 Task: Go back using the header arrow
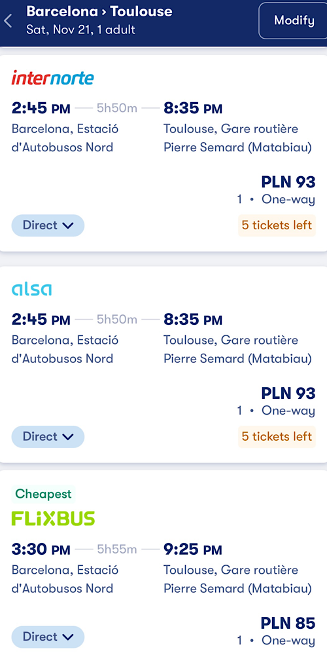tap(9, 21)
